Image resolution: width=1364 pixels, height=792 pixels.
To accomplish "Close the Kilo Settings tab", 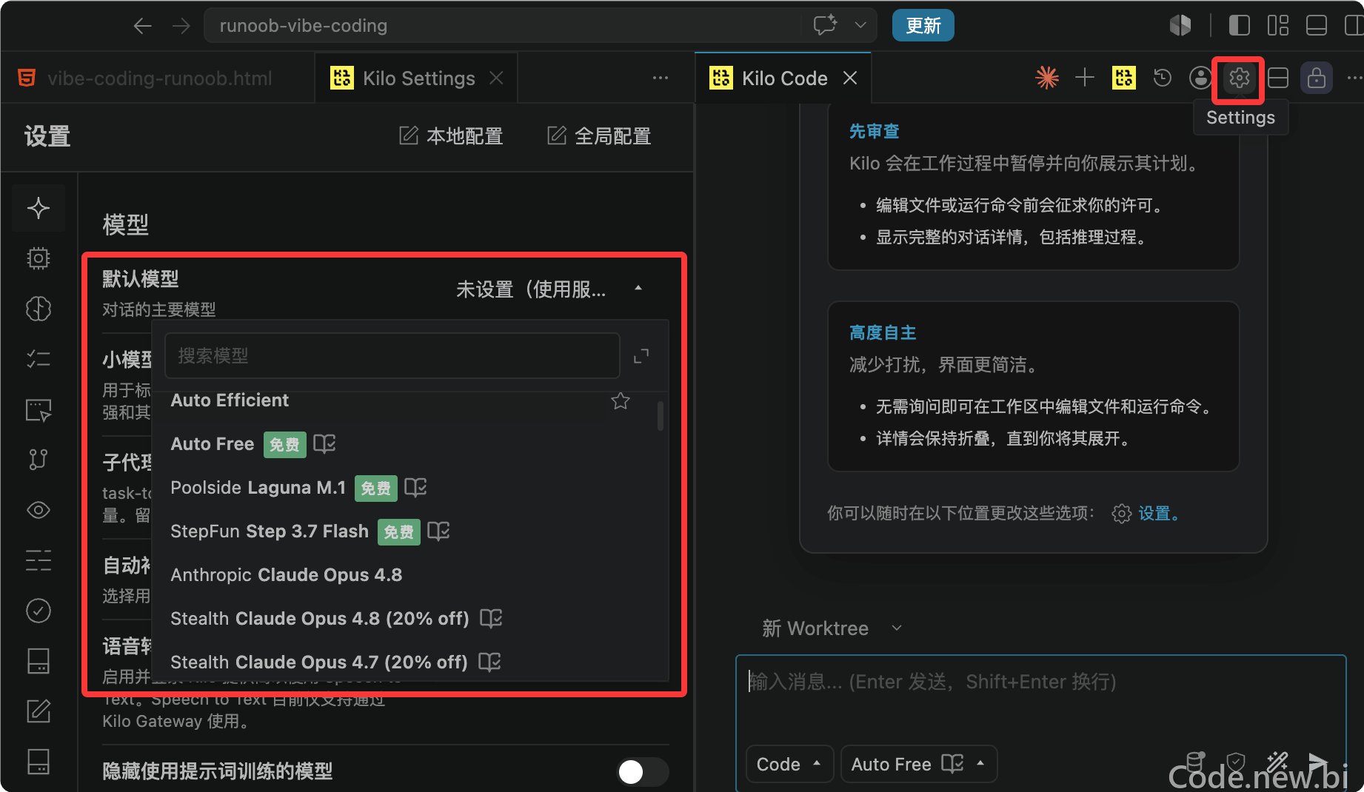I will point(497,78).
